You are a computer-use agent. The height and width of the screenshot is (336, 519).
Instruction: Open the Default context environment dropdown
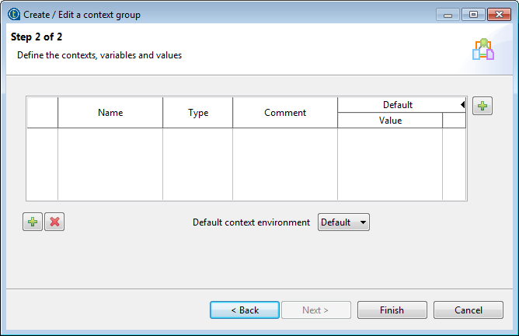click(x=343, y=222)
